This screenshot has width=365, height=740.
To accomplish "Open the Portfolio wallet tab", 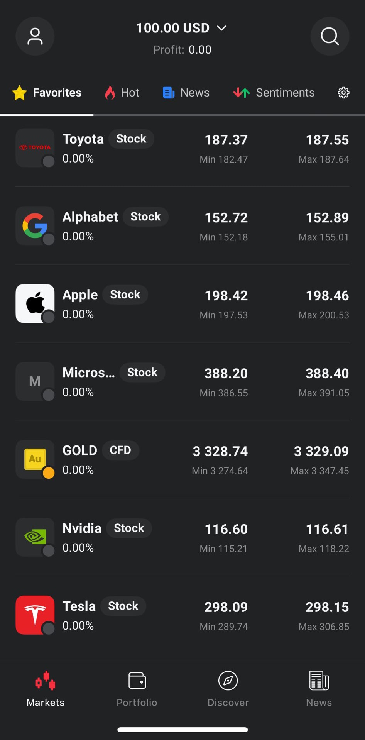I will [137, 688].
